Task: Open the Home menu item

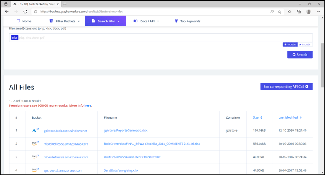Action: (x=24, y=21)
